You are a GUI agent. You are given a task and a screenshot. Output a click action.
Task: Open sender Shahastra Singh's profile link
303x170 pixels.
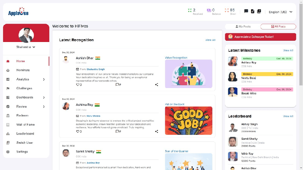[x=95, y=69]
